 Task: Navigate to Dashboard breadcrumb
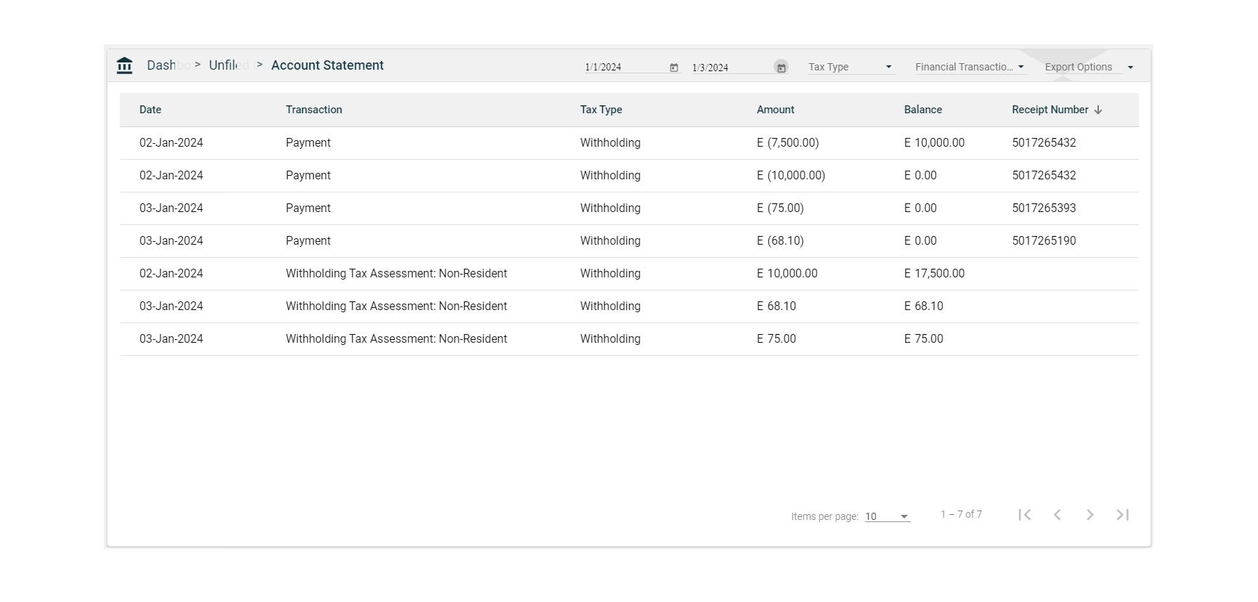click(163, 65)
